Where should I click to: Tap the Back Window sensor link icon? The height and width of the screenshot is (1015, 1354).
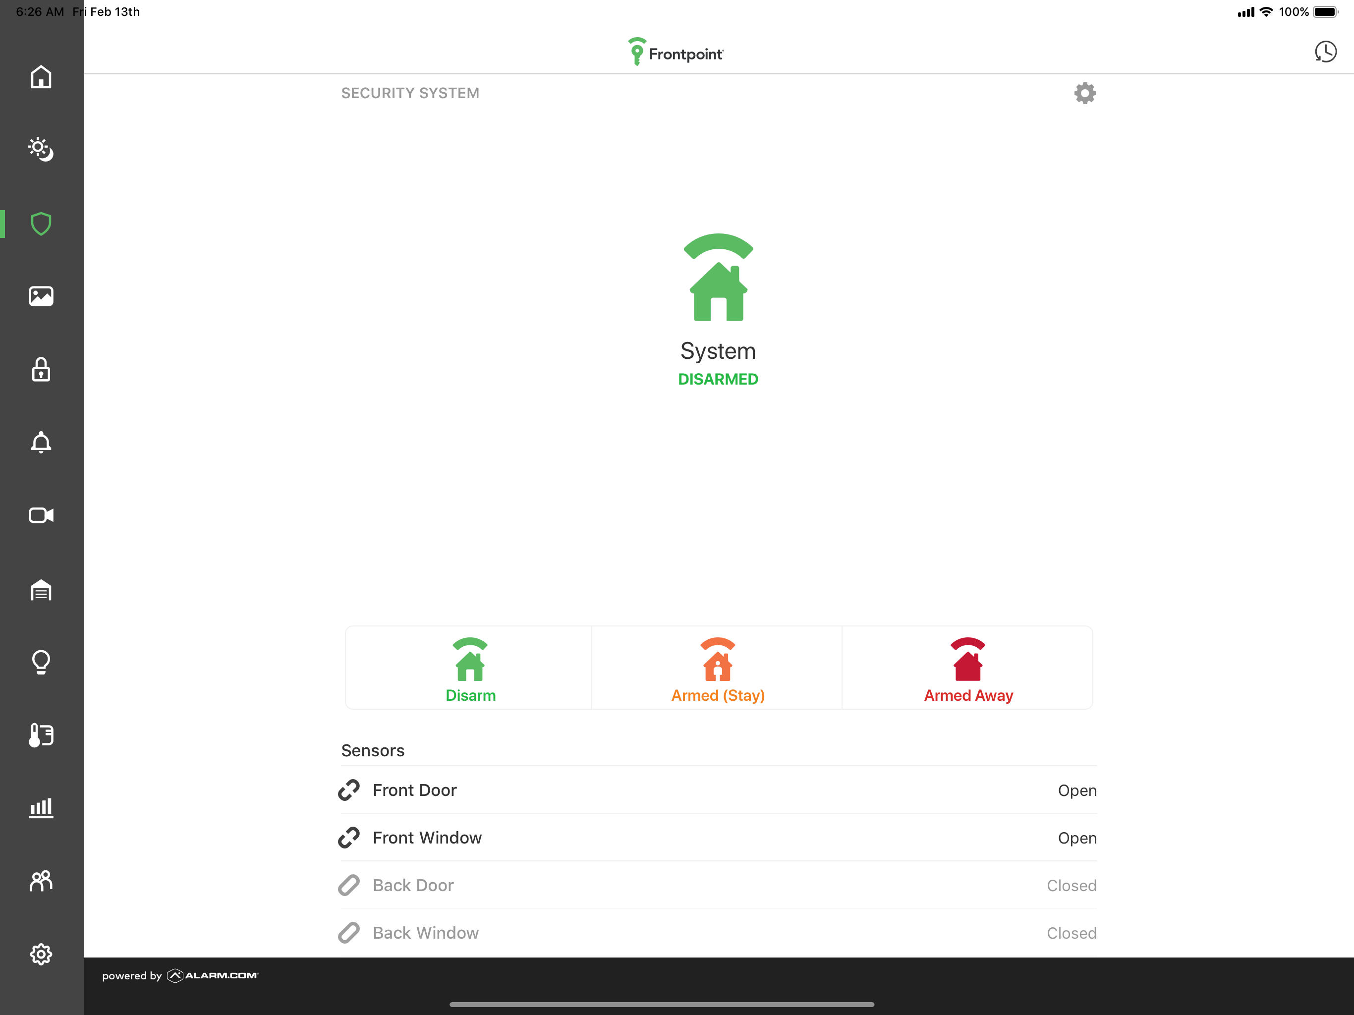coord(349,933)
